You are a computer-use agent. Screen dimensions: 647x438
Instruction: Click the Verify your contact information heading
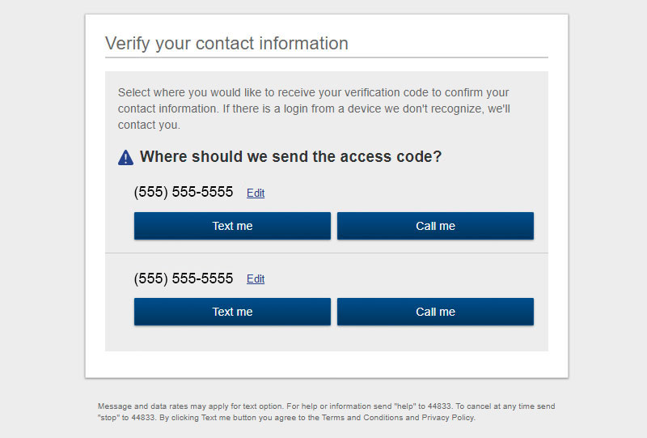226,44
